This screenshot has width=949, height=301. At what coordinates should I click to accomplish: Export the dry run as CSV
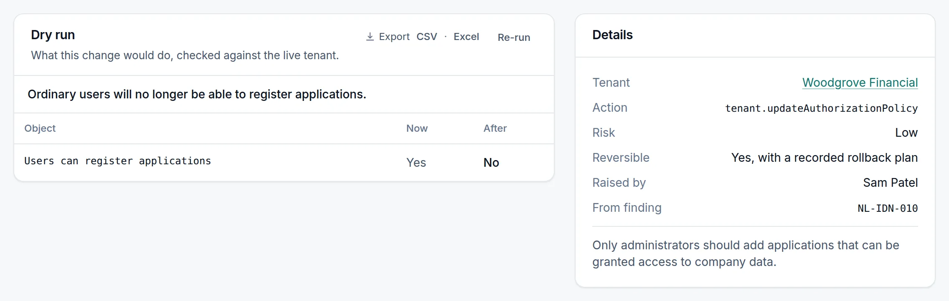[x=426, y=37]
